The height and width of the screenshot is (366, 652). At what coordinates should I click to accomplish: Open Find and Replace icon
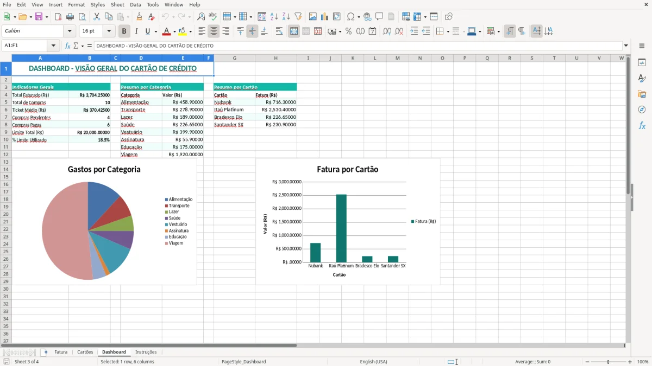coord(201,17)
